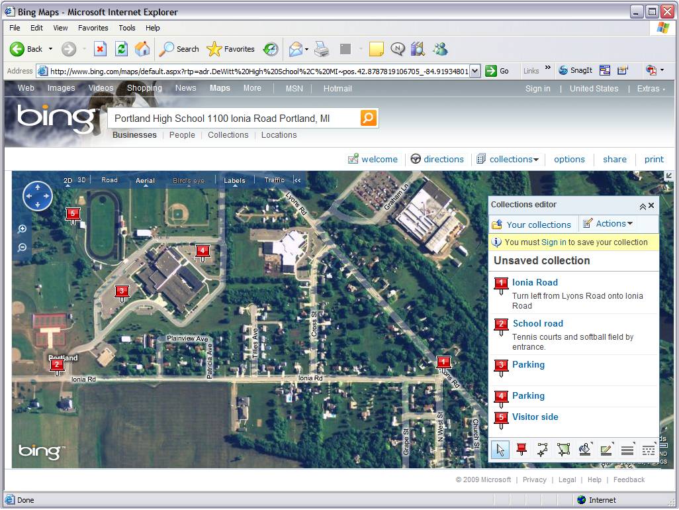Click pushpin 2 near Portland label
The image size is (679, 510).
coord(57,366)
